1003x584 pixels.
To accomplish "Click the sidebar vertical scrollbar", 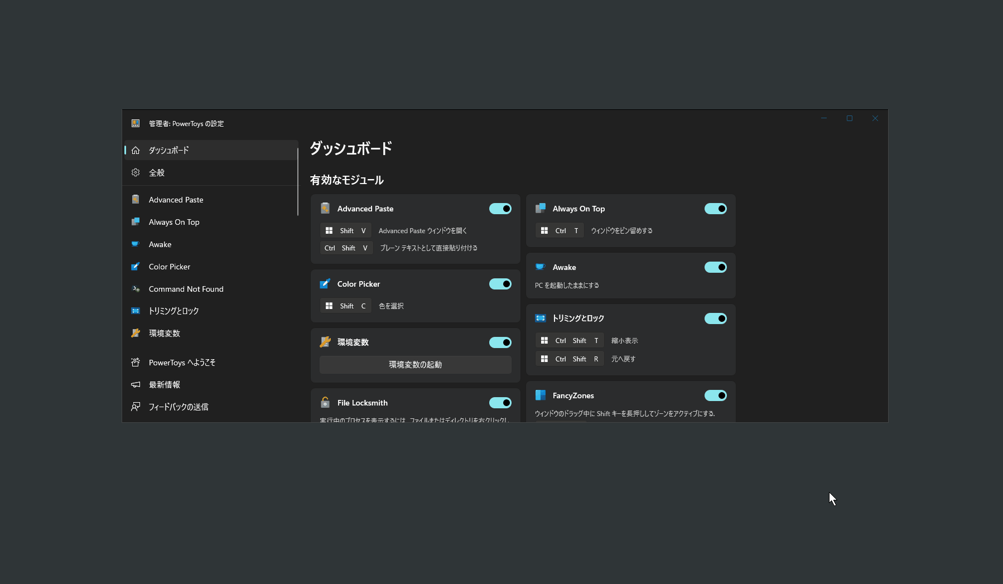I will pyautogui.click(x=298, y=181).
